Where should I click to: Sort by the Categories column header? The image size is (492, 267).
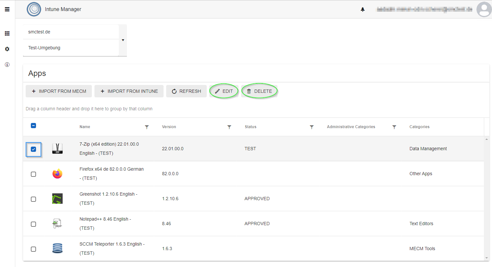coord(419,127)
